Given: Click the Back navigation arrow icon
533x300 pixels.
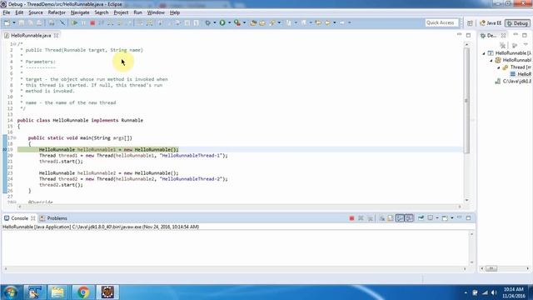Looking at the screenshot, I should pos(327,22).
